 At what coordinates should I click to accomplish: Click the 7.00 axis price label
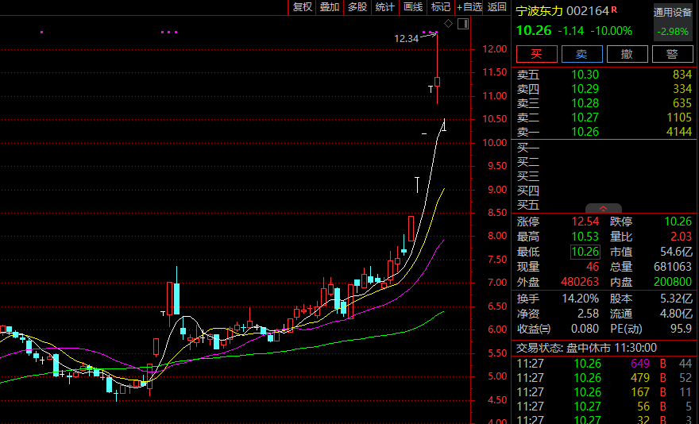click(x=497, y=283)
